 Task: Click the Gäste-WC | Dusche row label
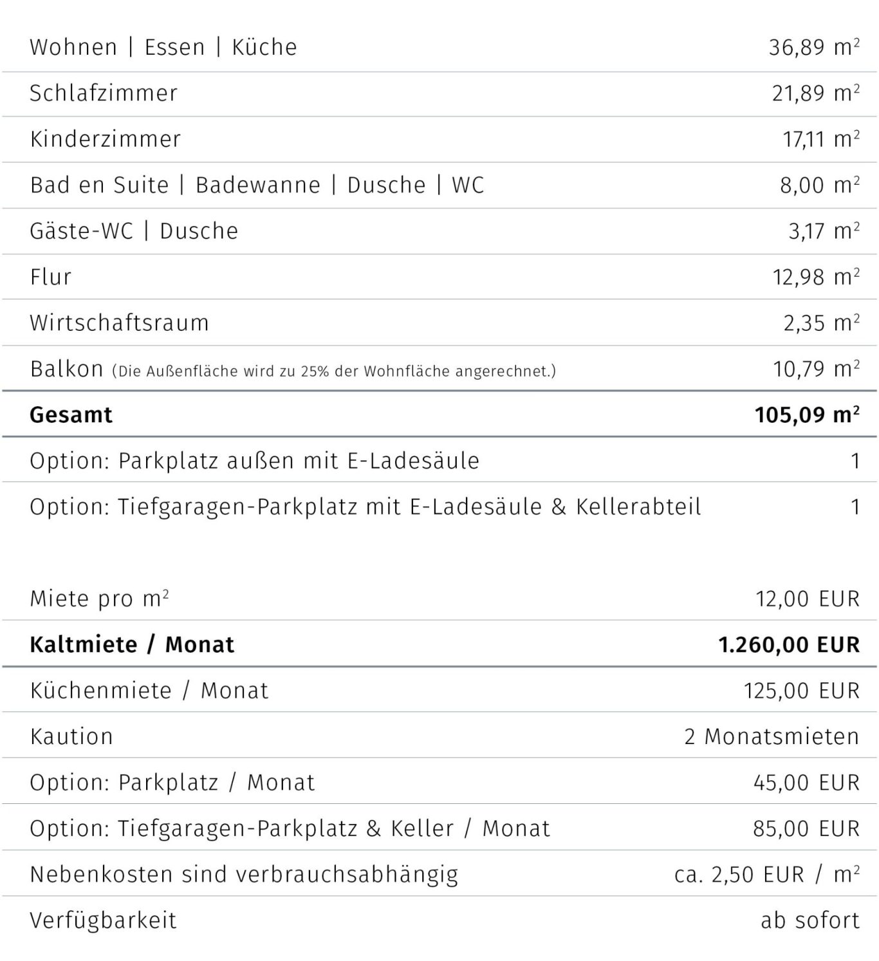(134, 230)
